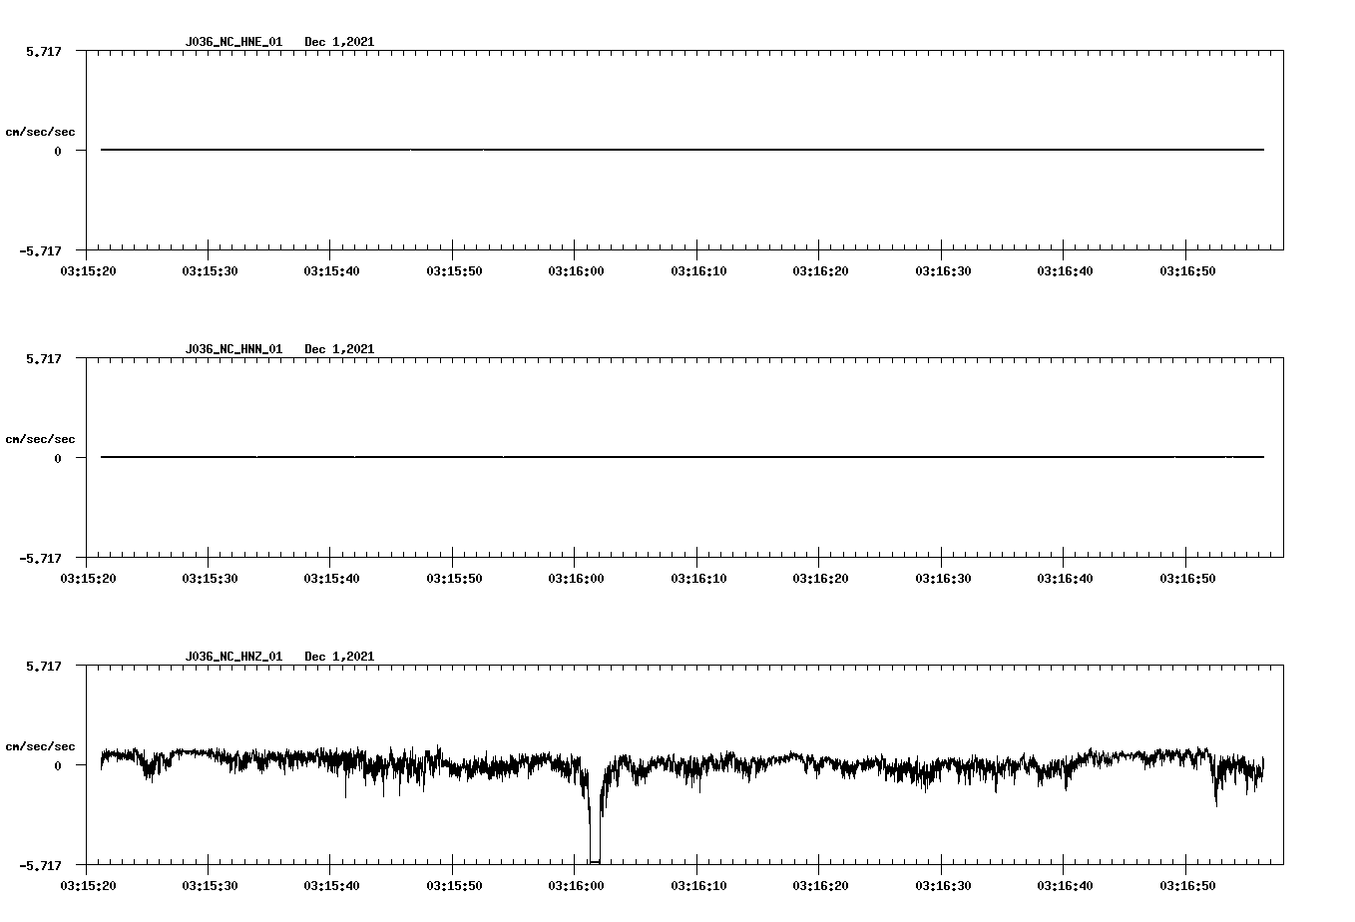Click the 03:15:50 time label under HNE plot
Viewport: 1355px width, 922px height.
click(x=454, y=271)
